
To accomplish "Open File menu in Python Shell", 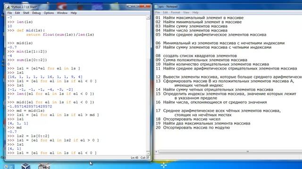I will 9,13.
